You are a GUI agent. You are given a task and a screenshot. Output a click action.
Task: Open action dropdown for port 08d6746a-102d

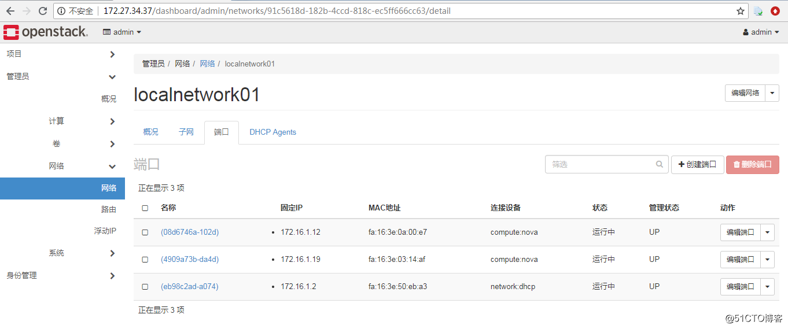click(x=768, y=232)
